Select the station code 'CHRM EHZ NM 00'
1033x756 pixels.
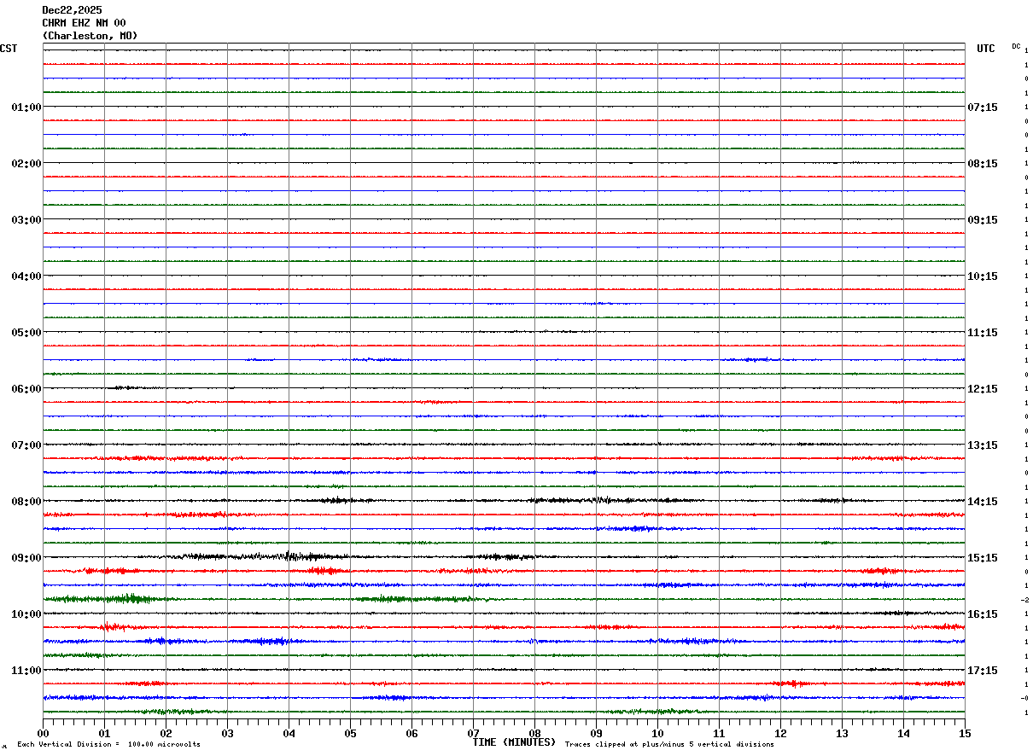(x=84, y=23)
